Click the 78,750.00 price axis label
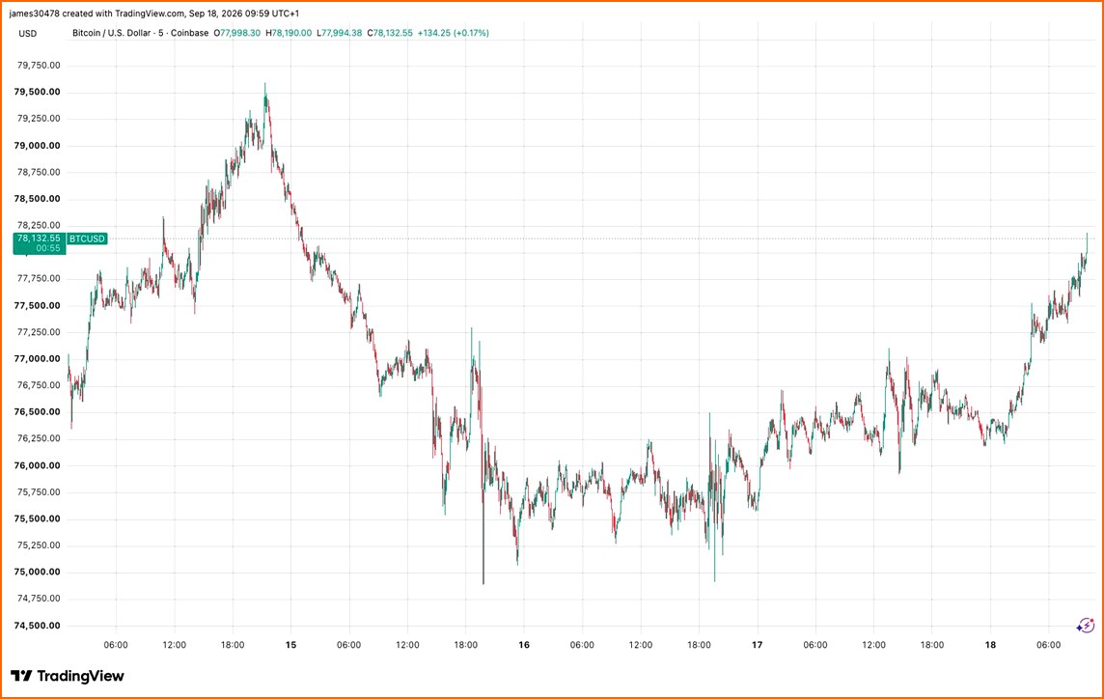The width and height of the screenshot is (1104, 699). click(x=39, y=172)
